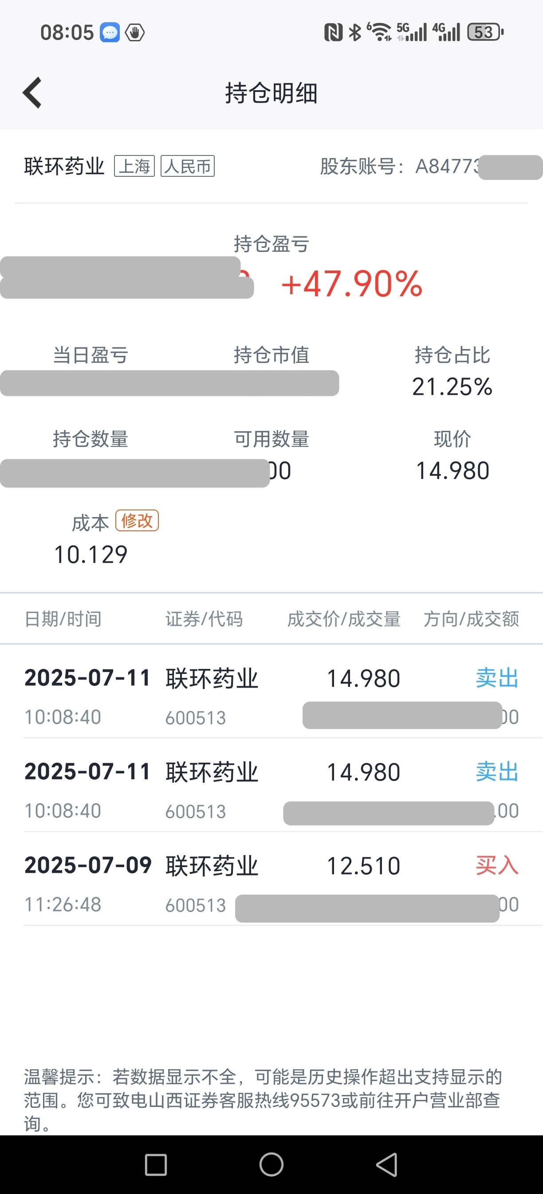Tap the 人民币 currency tag
Viewport: 543px width, 1194px height.
tap(188, 167)
